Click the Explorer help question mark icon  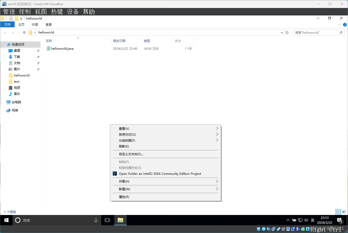coord(345,25)
